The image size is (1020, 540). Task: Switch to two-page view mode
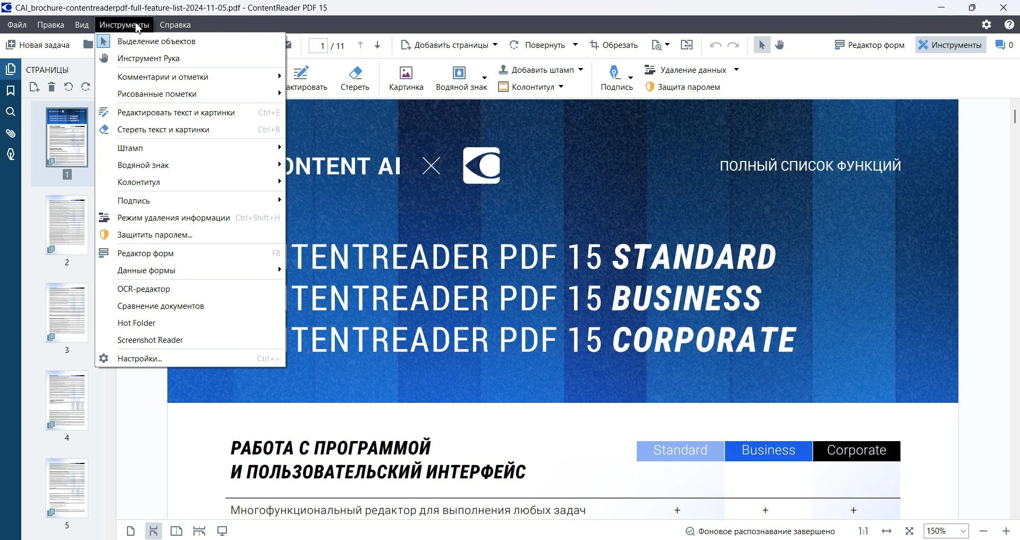tap(176, 531)
